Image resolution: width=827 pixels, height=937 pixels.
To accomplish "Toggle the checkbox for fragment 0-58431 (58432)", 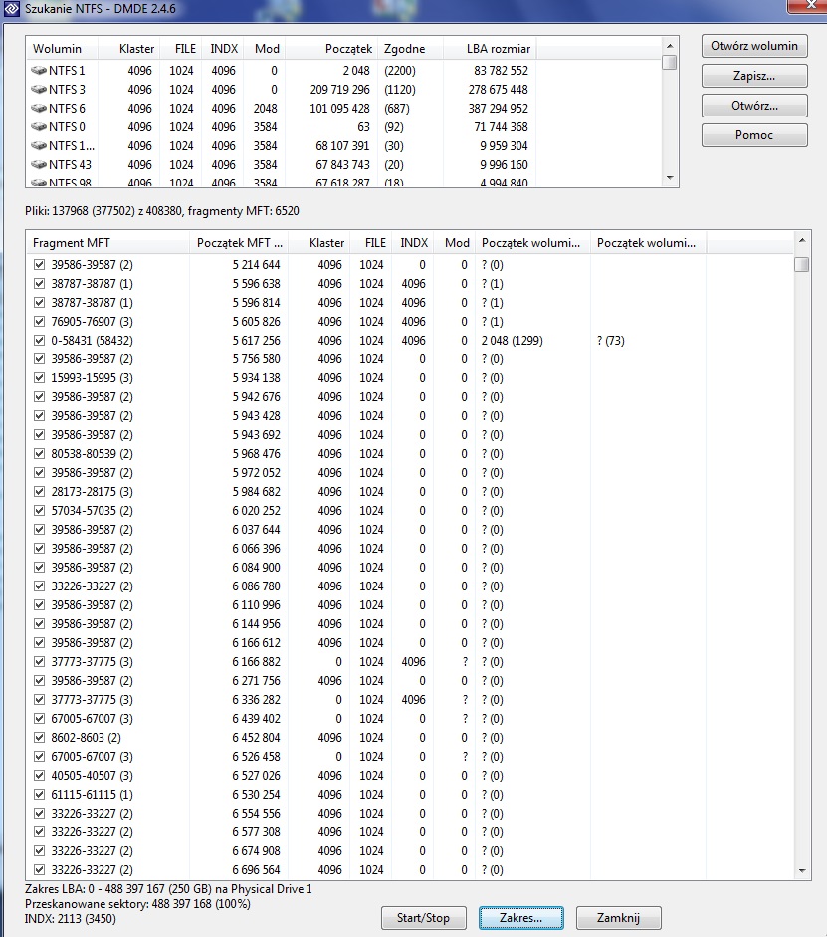I will pos(40,340).
